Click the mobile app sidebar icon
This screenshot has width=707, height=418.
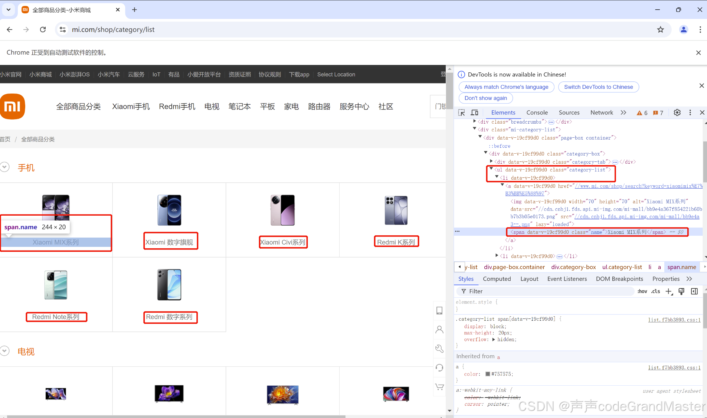point(439,310)
